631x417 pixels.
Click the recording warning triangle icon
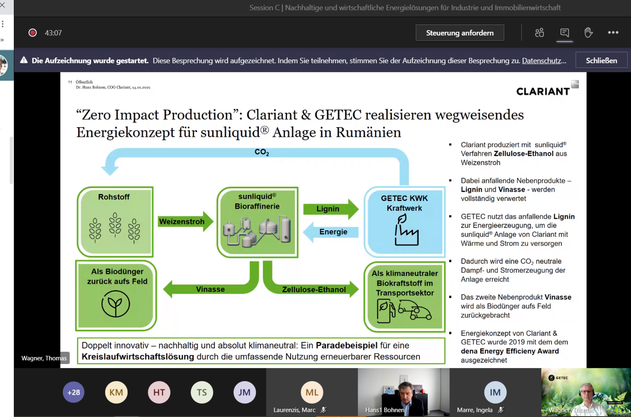tap(24, 60)
